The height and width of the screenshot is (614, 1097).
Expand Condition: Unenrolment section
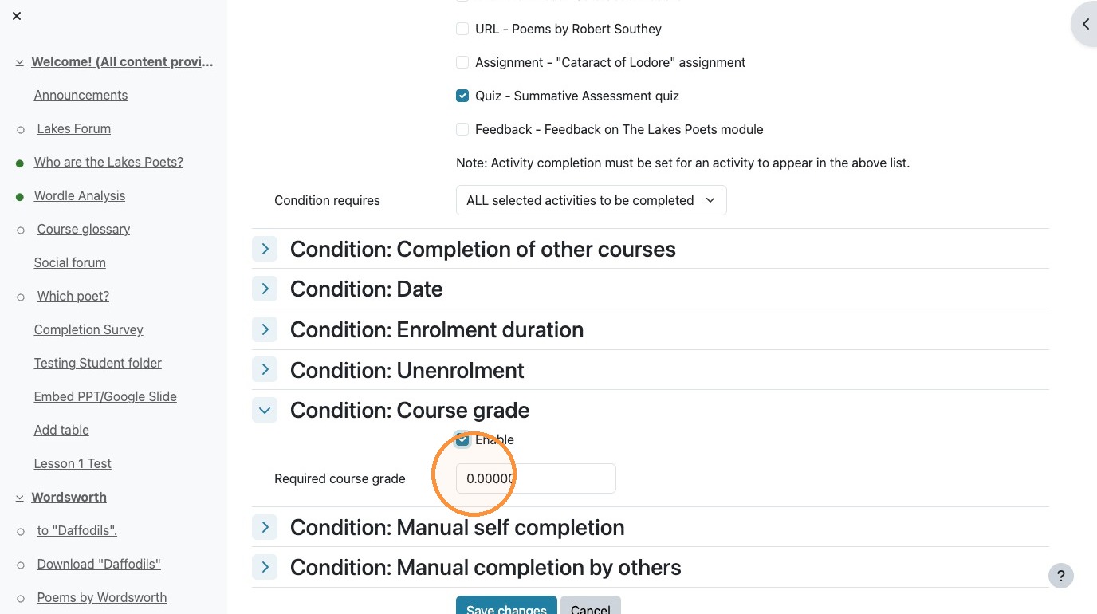point(265,370)
